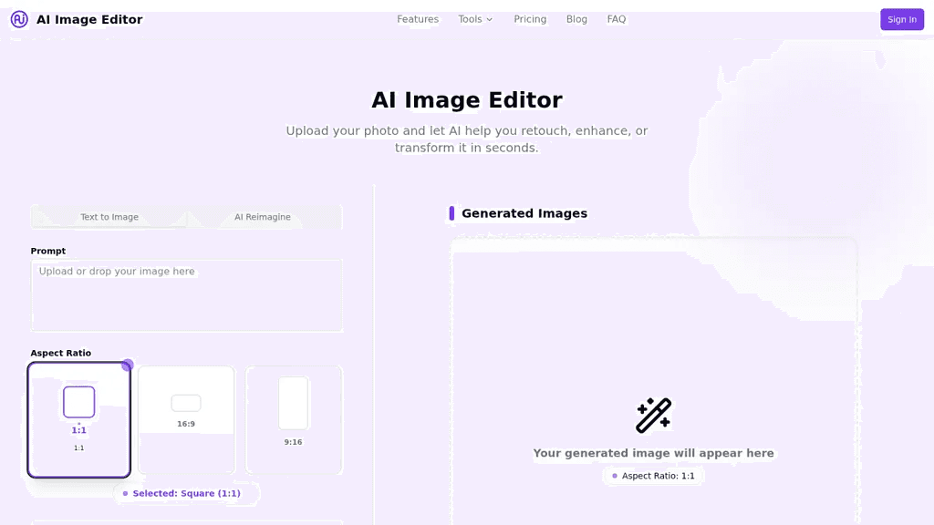Select the 9:16 portrait aspect ratio
This screenshot has width=934, height=525.
tap(294, 419)
